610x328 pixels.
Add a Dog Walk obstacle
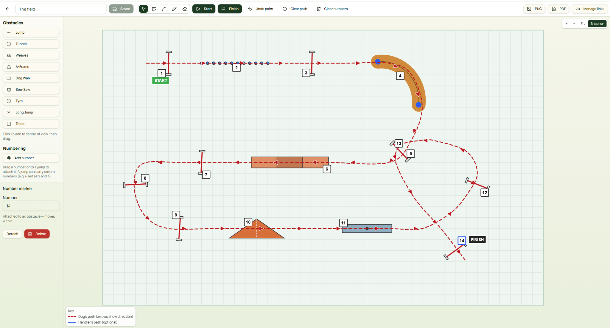click(31, 78)
